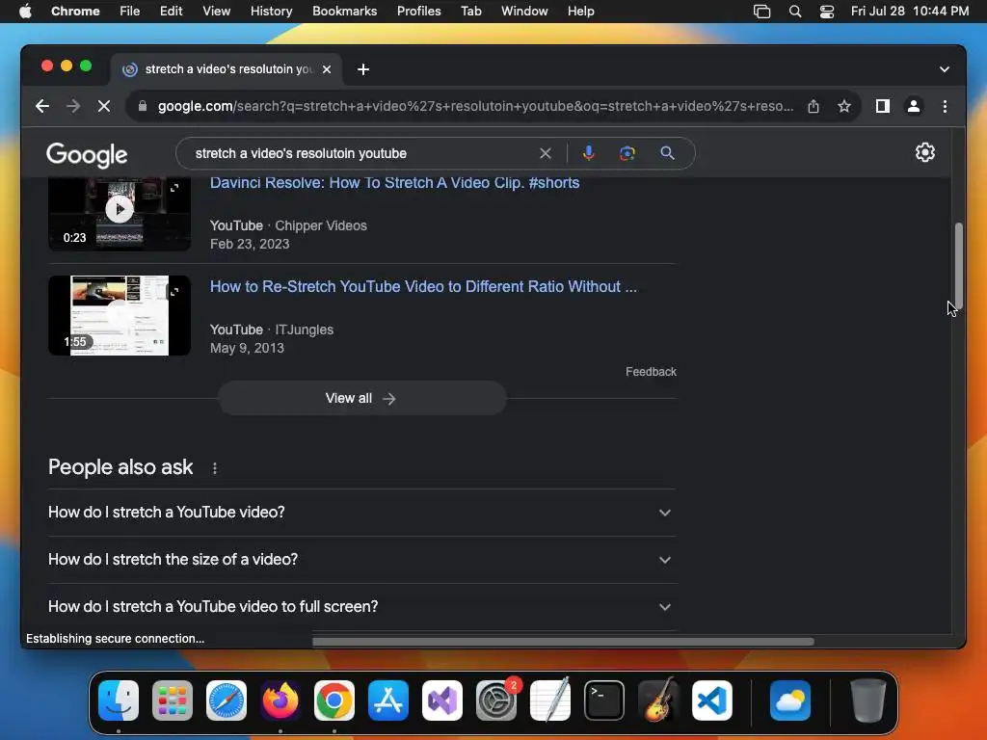The height and width of the screenshot is (740, 987).
Task: Open the Tab menu
Action: point(470,12)
